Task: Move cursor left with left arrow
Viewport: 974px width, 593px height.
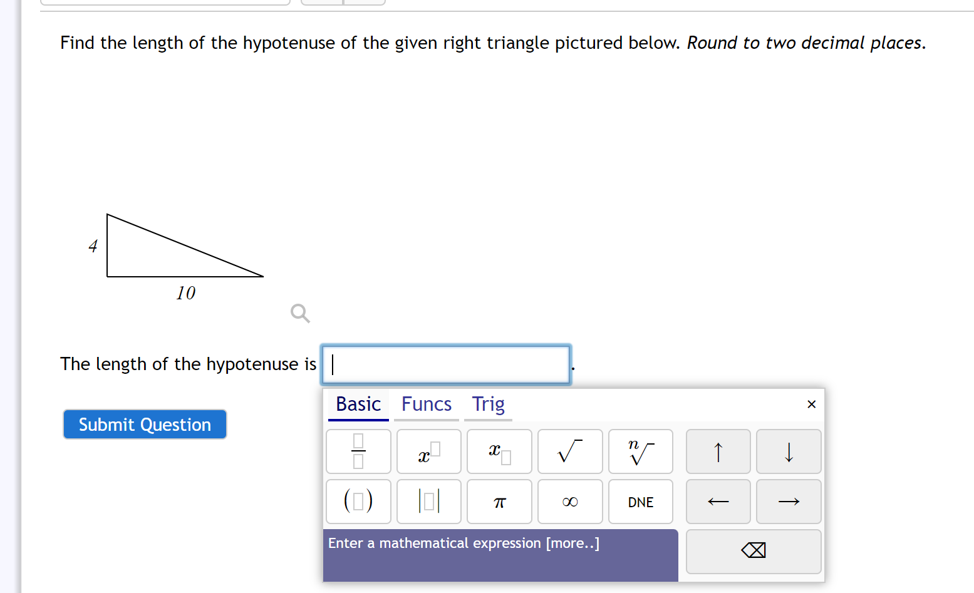Action: click(718, 502)
